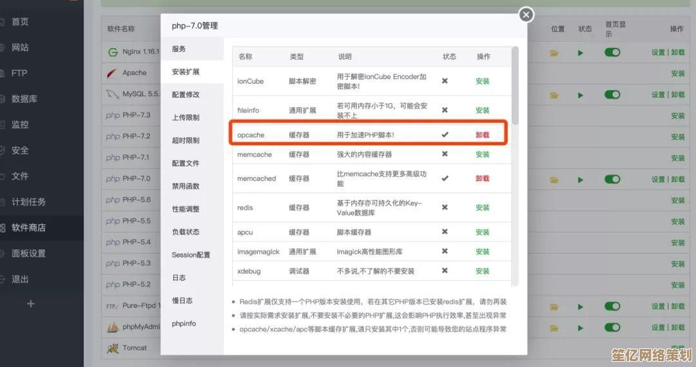Toggle homepage display for MySQL row

(x=612, y=95)
